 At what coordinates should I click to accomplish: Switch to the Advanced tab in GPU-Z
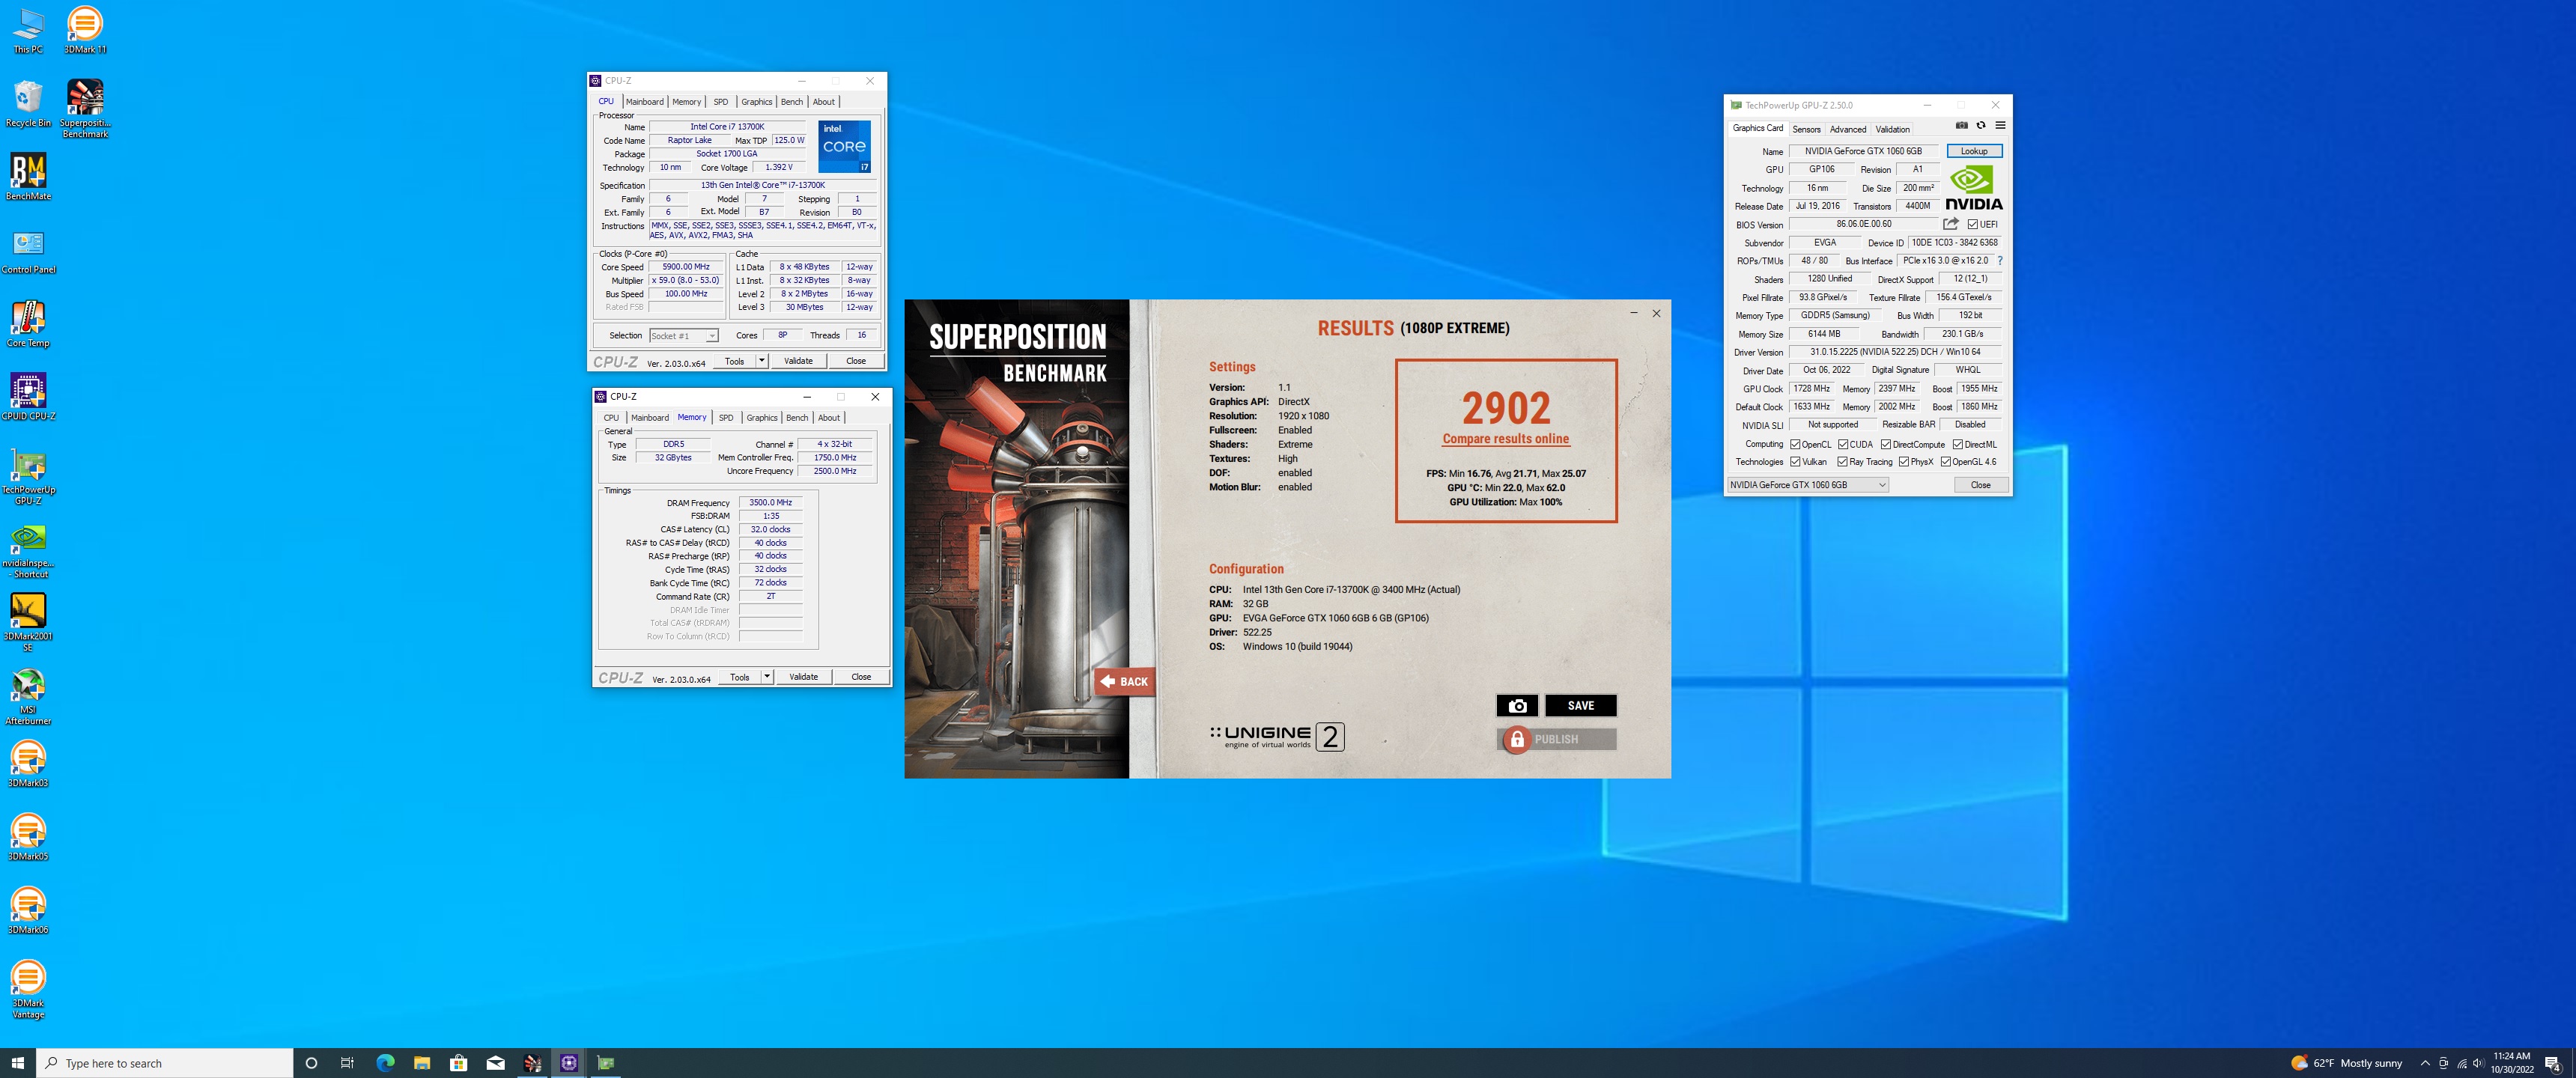[1847, 129]
